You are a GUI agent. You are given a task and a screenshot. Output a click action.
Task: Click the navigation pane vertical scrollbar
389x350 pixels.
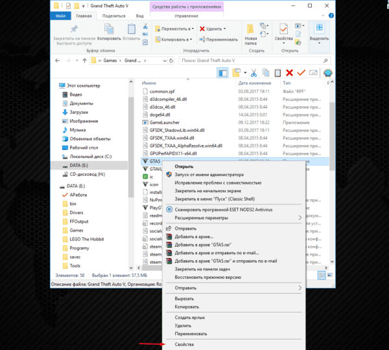[x=131, y=147]
